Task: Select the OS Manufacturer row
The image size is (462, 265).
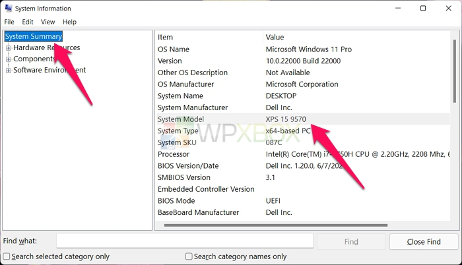Action: (303, 84)
